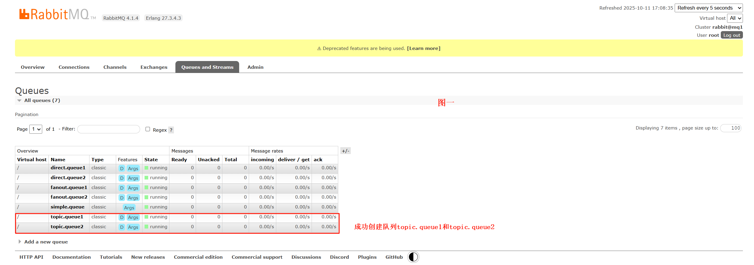Click the Args badge for topic.queue1
The width and height of the screenshot is (754, 265).
(x=133, y=217)
